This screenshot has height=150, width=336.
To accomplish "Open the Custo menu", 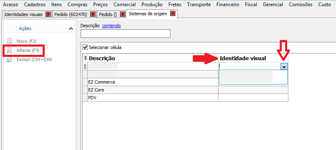I will (325, 5).
